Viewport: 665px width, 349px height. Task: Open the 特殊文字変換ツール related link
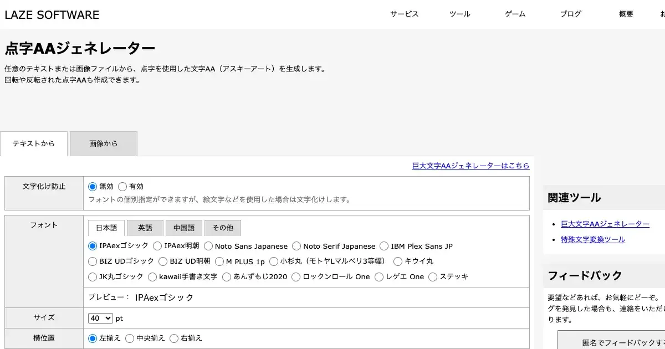point(593,239)
